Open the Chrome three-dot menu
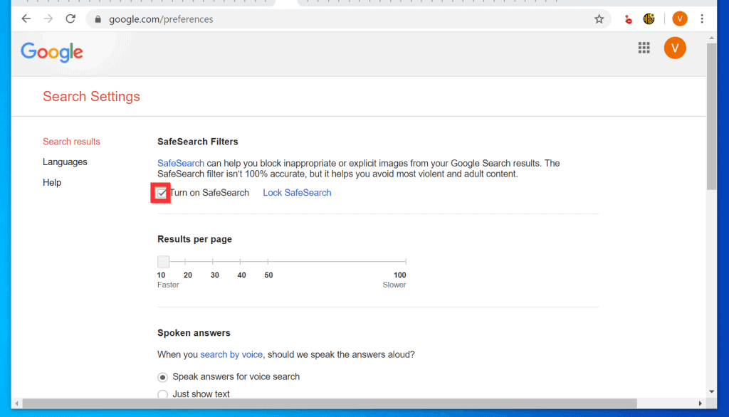The height and width of the screenshot is (417, 729). [702, 19]
